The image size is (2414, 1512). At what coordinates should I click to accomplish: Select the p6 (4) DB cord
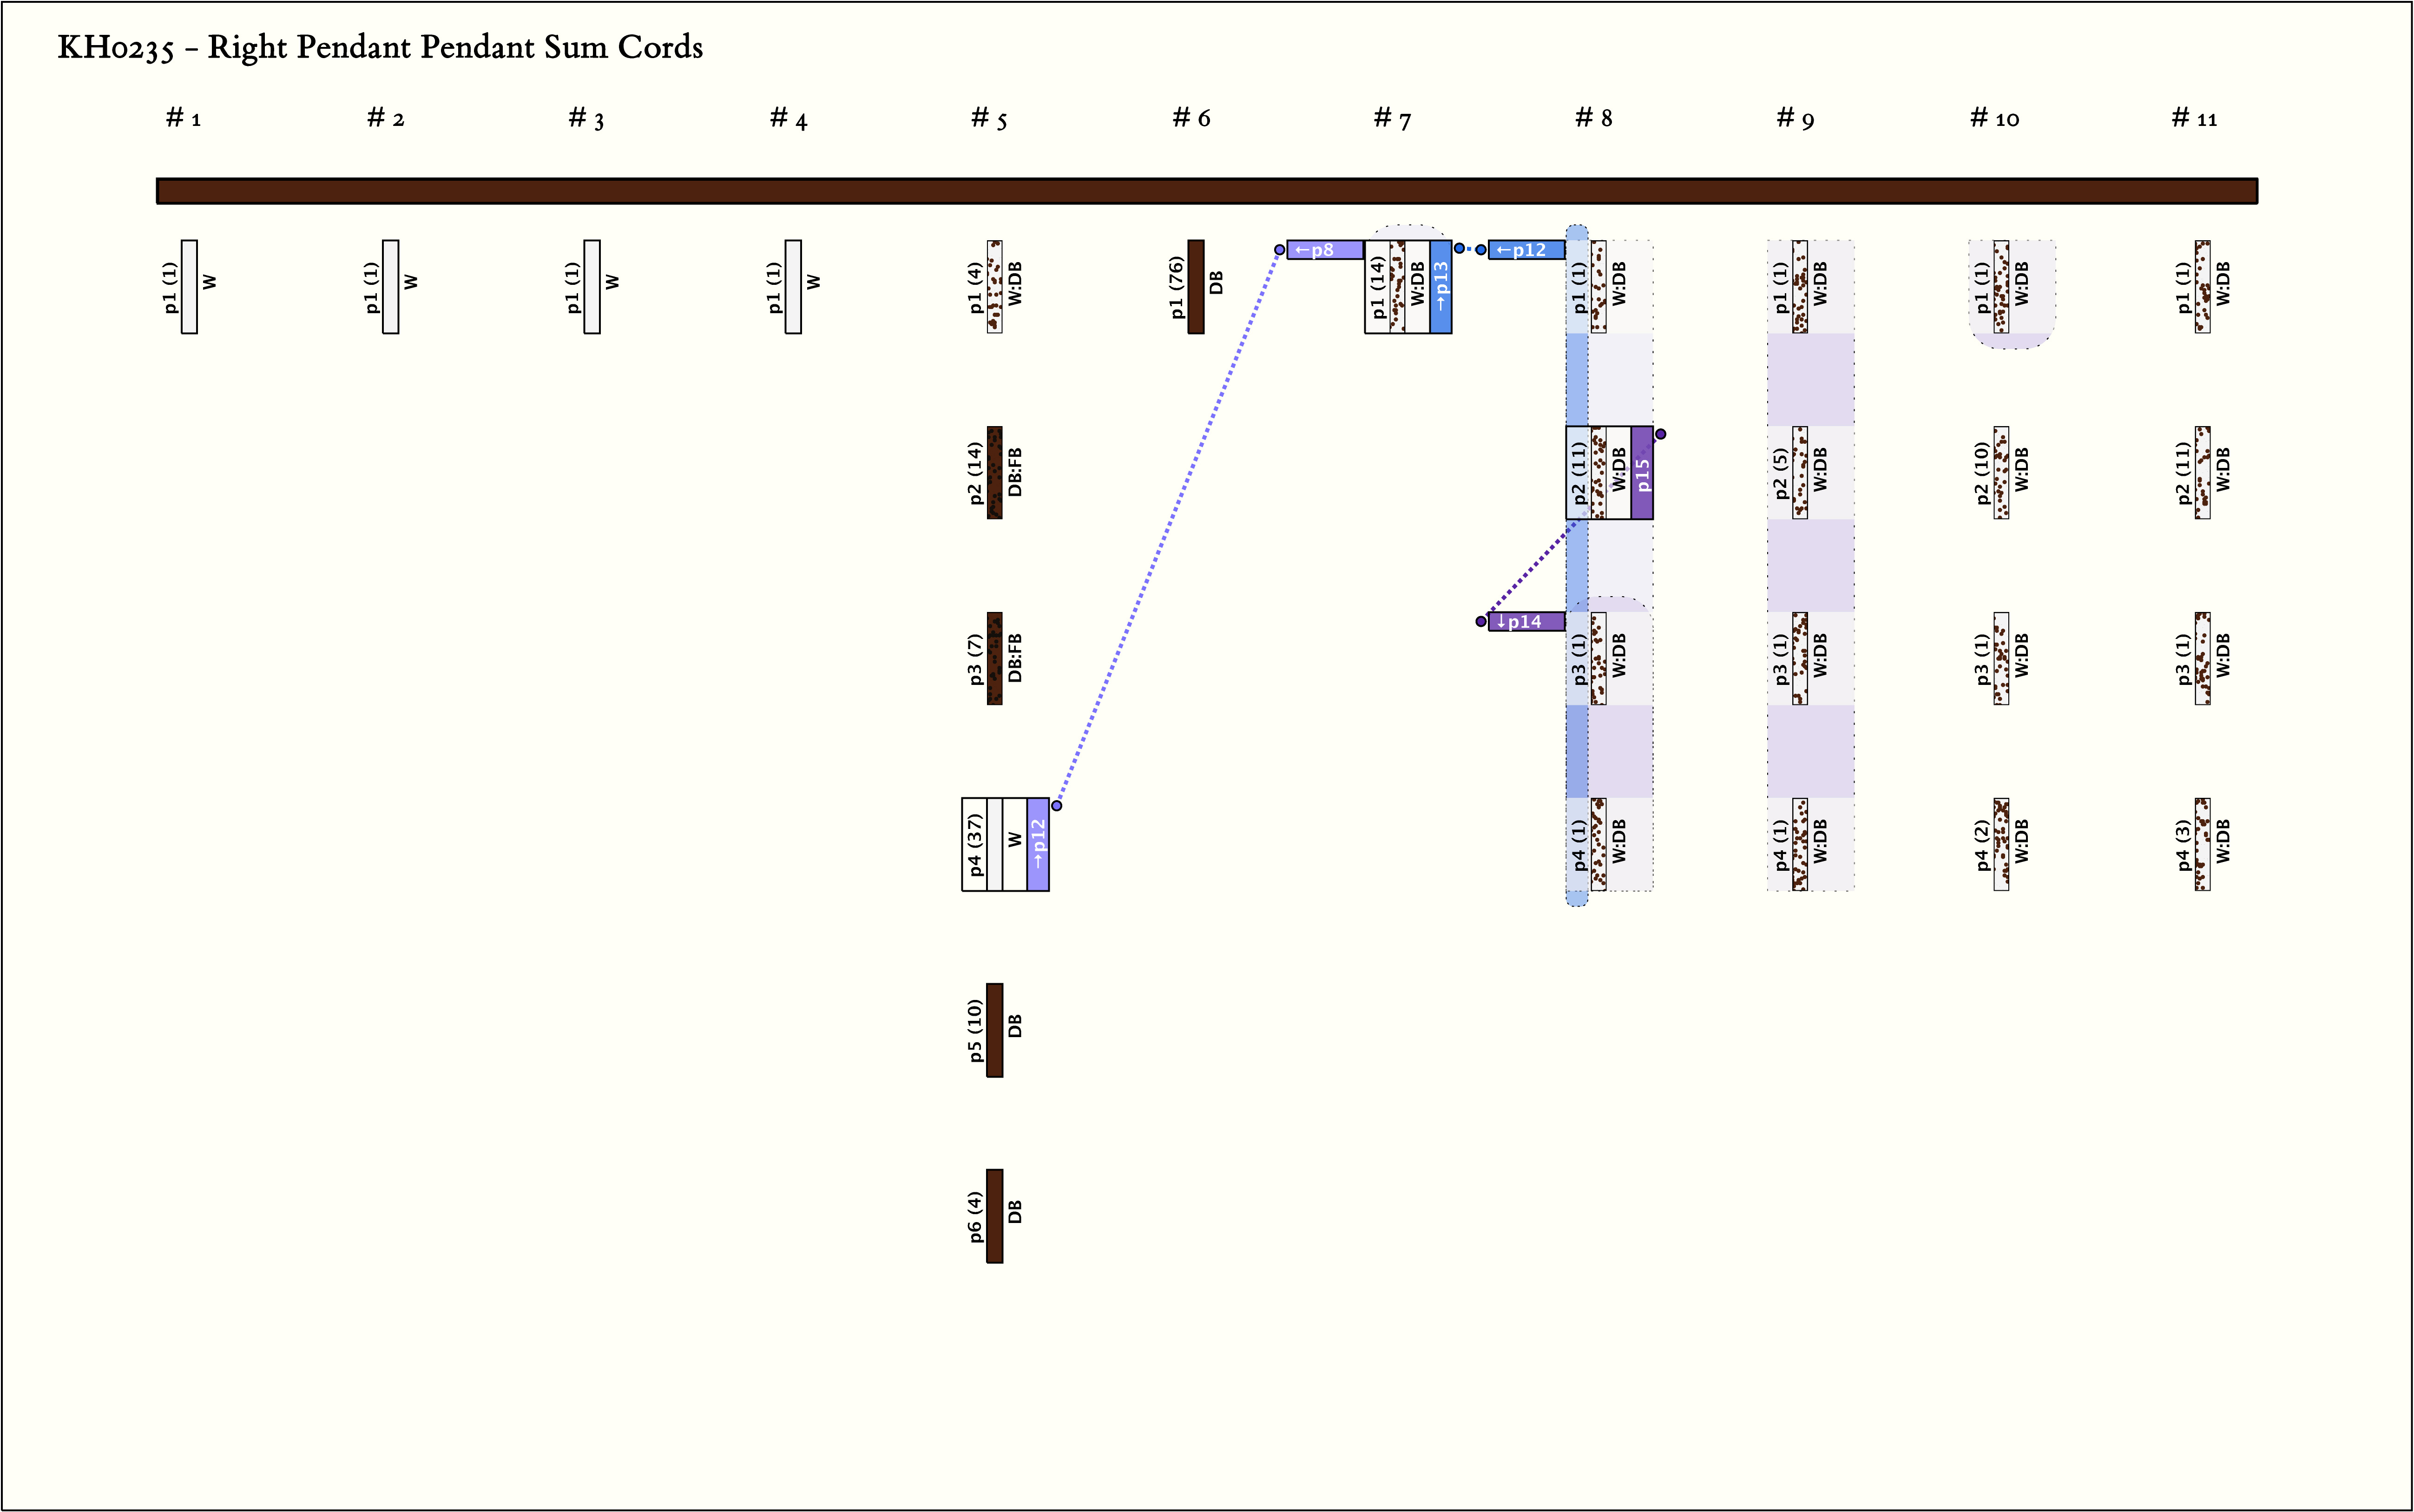pos(994,1216)
